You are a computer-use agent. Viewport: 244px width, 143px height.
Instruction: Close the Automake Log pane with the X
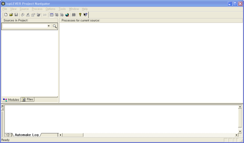(3, 106)
